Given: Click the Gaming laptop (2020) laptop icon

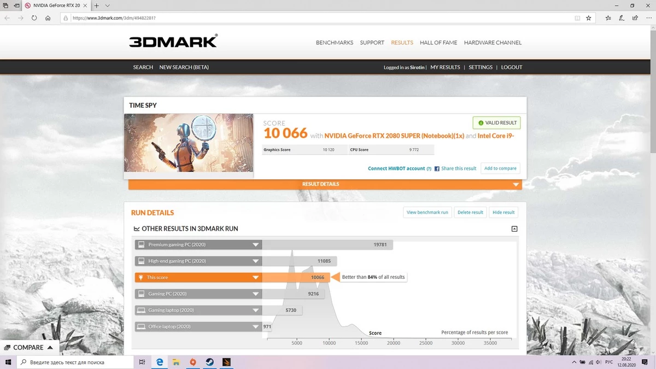Looking at the screenshot, I should (141, 311).
